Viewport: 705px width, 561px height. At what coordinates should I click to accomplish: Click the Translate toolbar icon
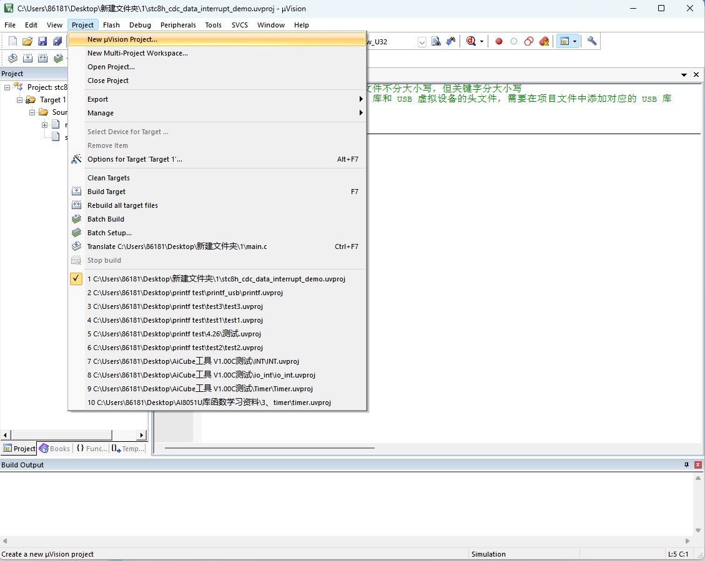12,58
